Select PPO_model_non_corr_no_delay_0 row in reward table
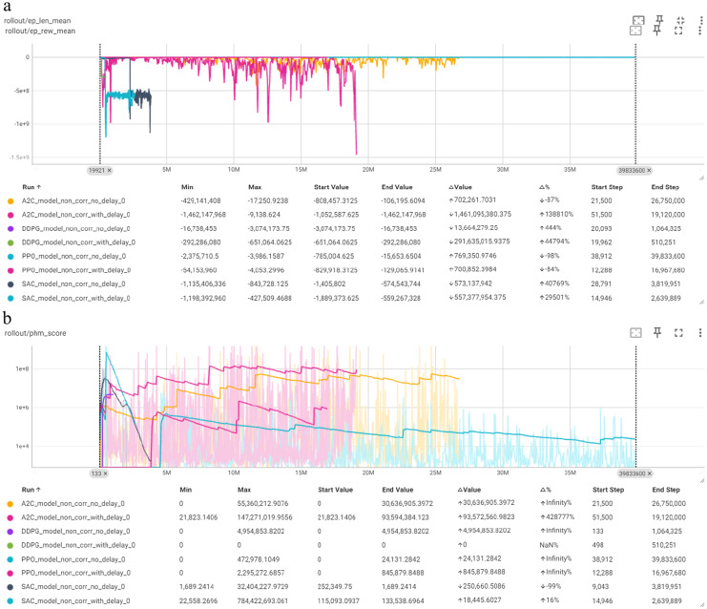 point(352,256)
